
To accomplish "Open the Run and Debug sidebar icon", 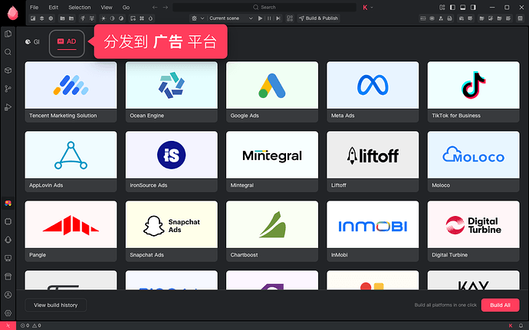I will pyautogui.click(x=8, y=107).
